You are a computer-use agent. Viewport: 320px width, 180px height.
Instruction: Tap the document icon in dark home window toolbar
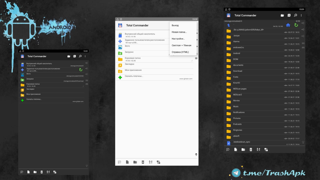tap(28, 172)
